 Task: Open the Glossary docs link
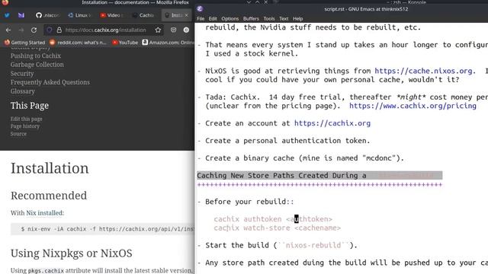coord(23,91)
